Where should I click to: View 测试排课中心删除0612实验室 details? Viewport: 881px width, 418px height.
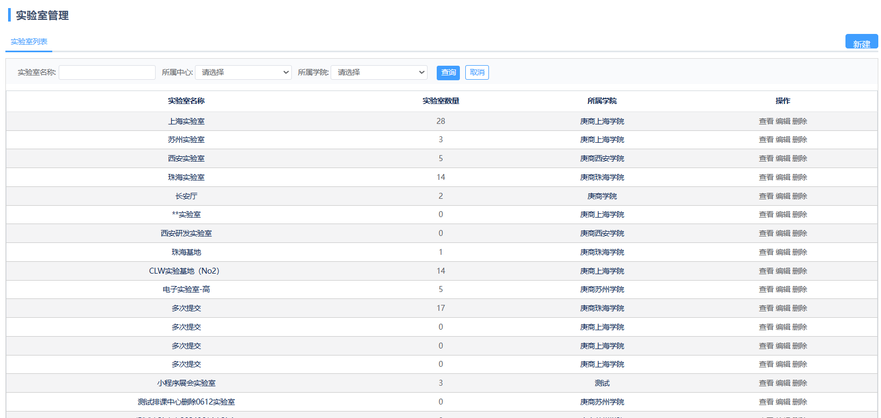click(766, 402)
